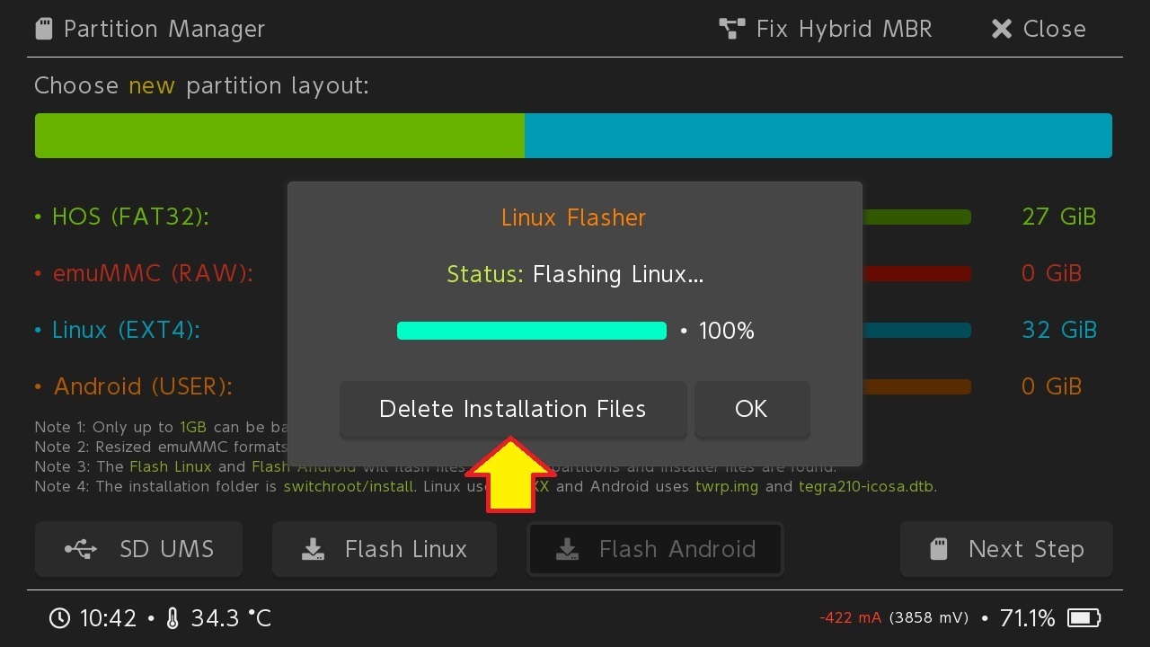Click the 32 GiB Linux size value
Image resolution: width=1150 pixels, height=647 pixels.
click(1059, 331)
